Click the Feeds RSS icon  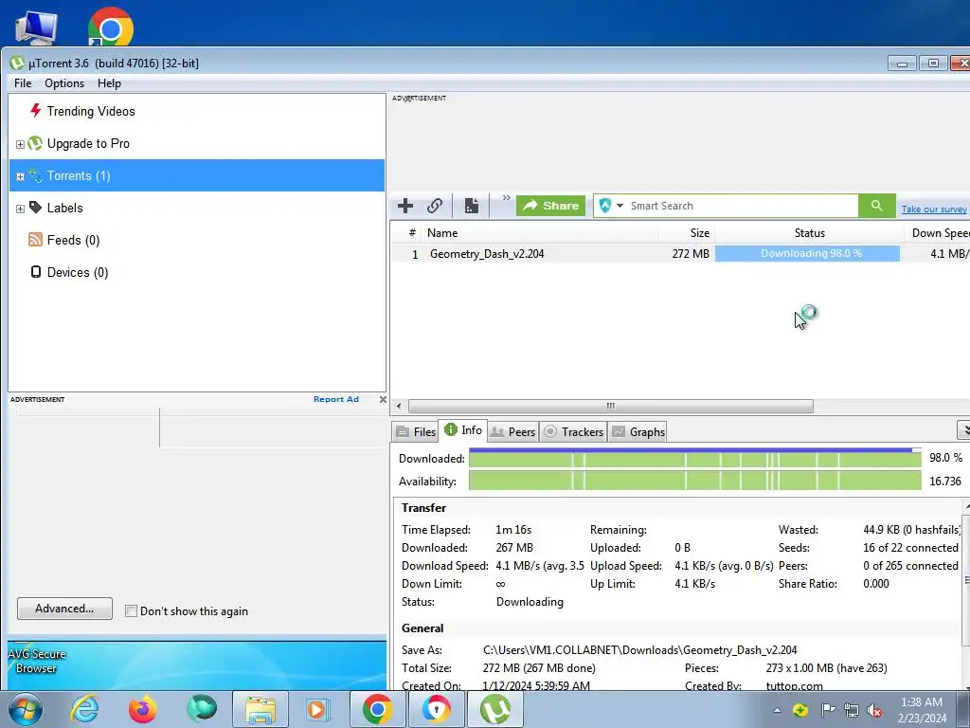pos(36,240)
